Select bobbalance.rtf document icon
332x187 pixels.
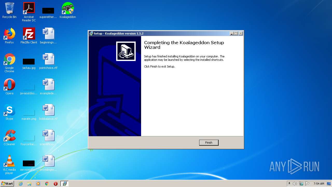(48, 112)
